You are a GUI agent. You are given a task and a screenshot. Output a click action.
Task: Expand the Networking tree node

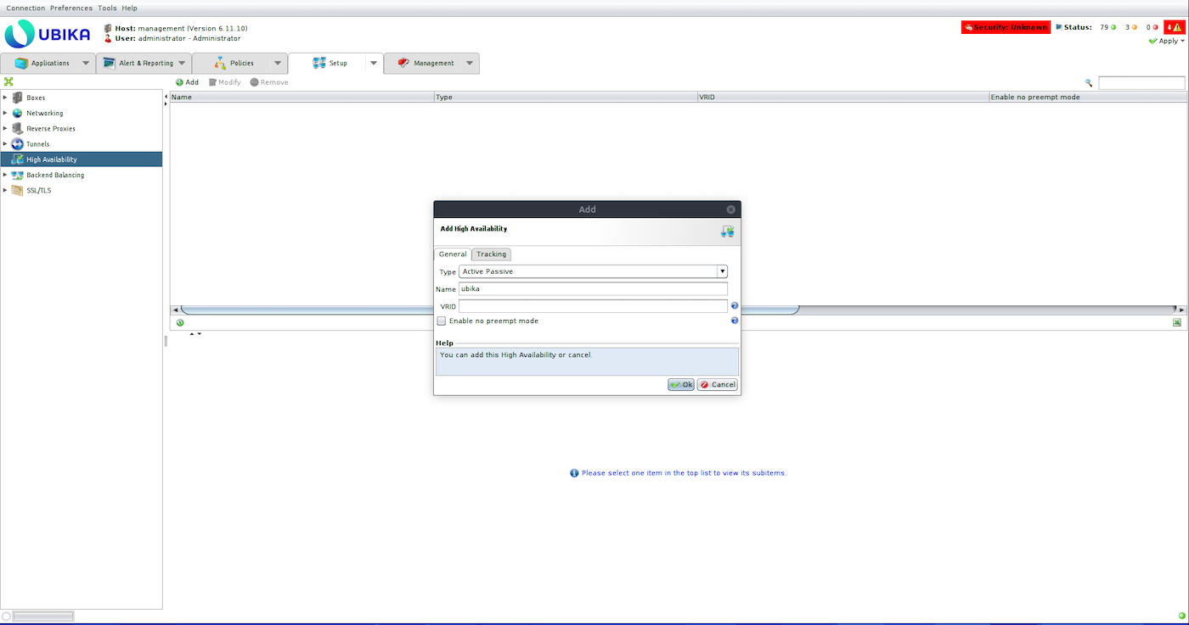[x=5, y=113]
